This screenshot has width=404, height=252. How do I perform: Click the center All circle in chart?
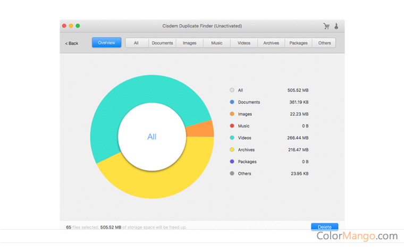[152, 137]
